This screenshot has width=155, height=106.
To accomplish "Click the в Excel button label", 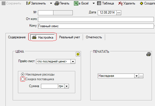I will click(x=84, y=3).
